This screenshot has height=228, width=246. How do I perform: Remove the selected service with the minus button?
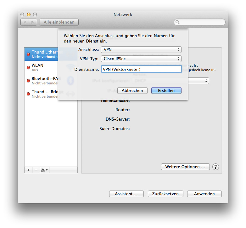pyautogui.click(x=36, y=170)
